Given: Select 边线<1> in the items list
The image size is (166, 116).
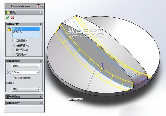Looking at the screenshot, I should pos(26,29).
